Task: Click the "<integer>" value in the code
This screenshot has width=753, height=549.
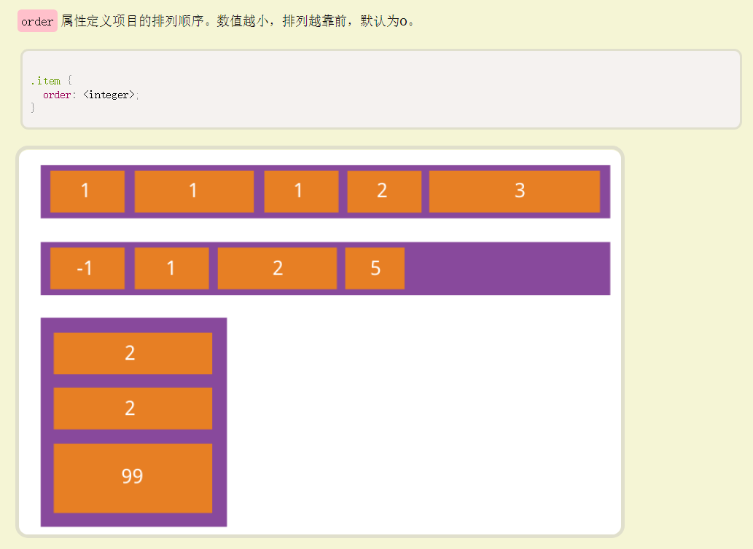Action: (x=109, y=95)
